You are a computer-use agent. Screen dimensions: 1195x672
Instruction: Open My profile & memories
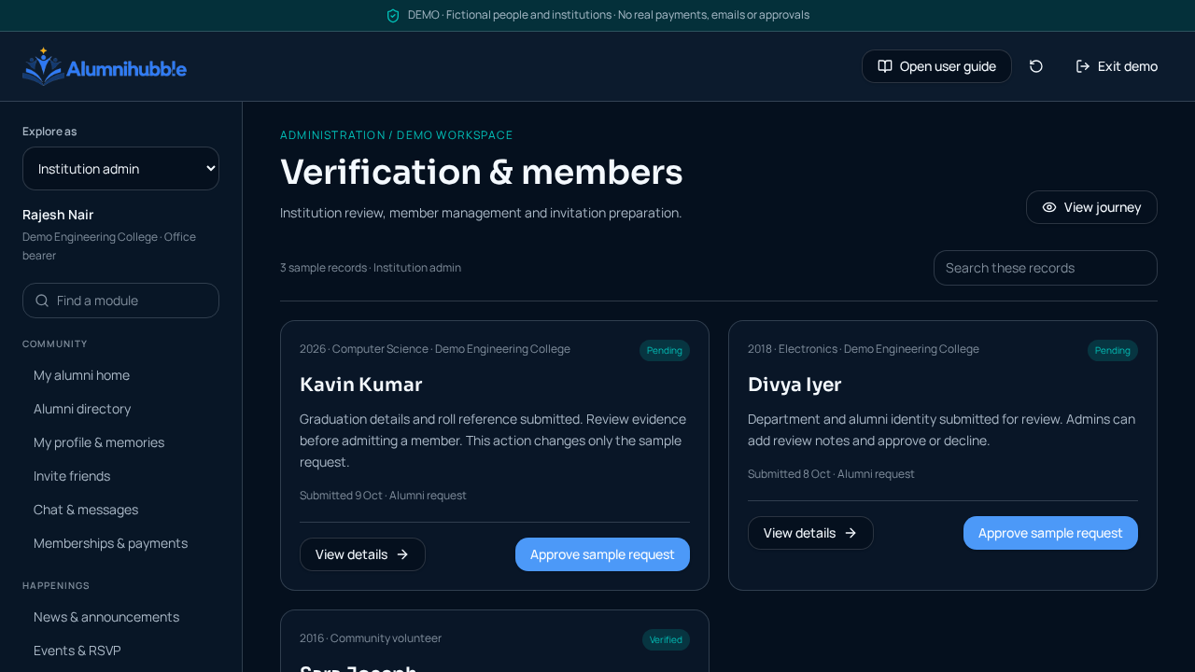pos(99,442)
